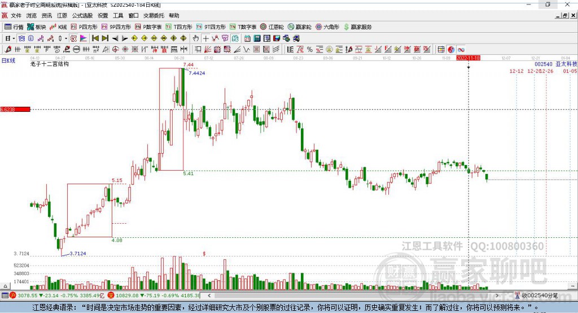578x313 pixels.
Task: Open the 浏览 menu
Action: [x=32, y=15]
